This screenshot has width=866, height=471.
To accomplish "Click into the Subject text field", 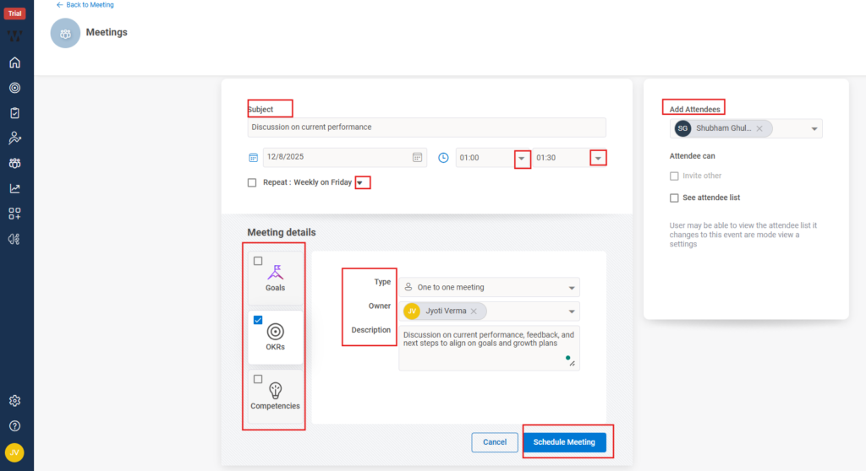I will 426,127.
